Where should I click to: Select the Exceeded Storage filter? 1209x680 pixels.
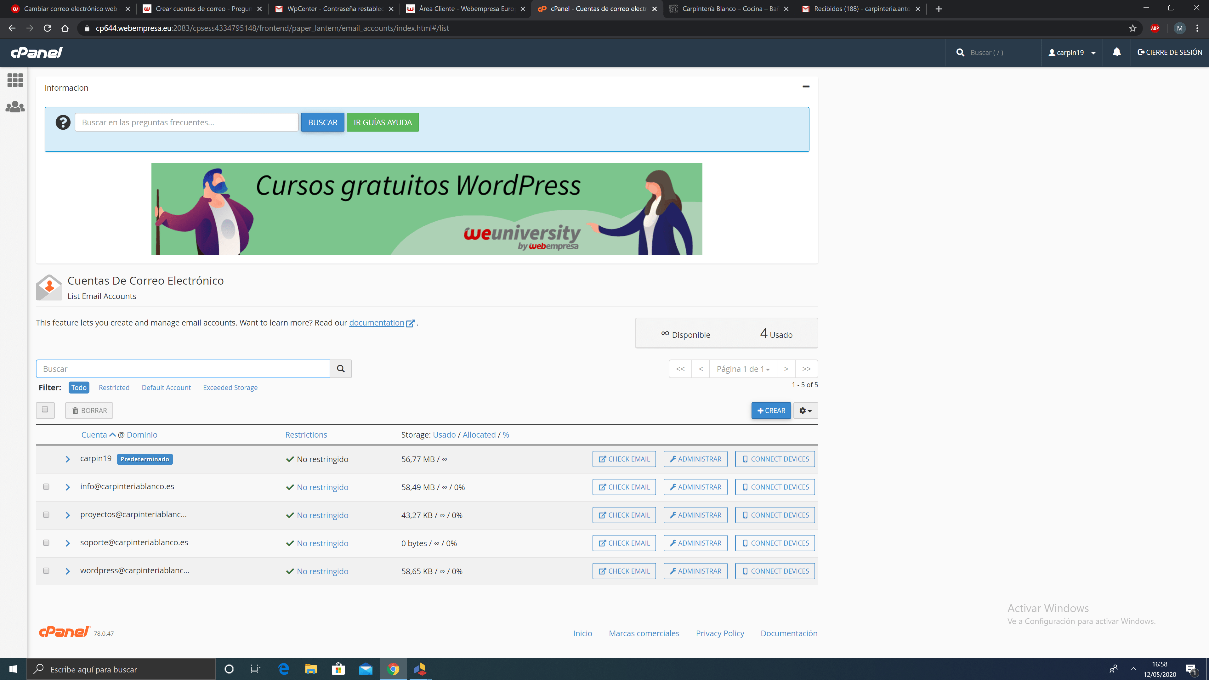click(230, 388)
